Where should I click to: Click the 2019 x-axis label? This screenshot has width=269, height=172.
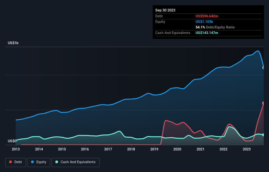pos(154,149)
